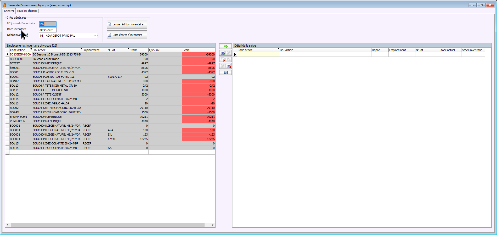Click the Date inventaire field
The width and height of the screenshot is (497, 235).
pyautogui.click(x=47, y=30)
